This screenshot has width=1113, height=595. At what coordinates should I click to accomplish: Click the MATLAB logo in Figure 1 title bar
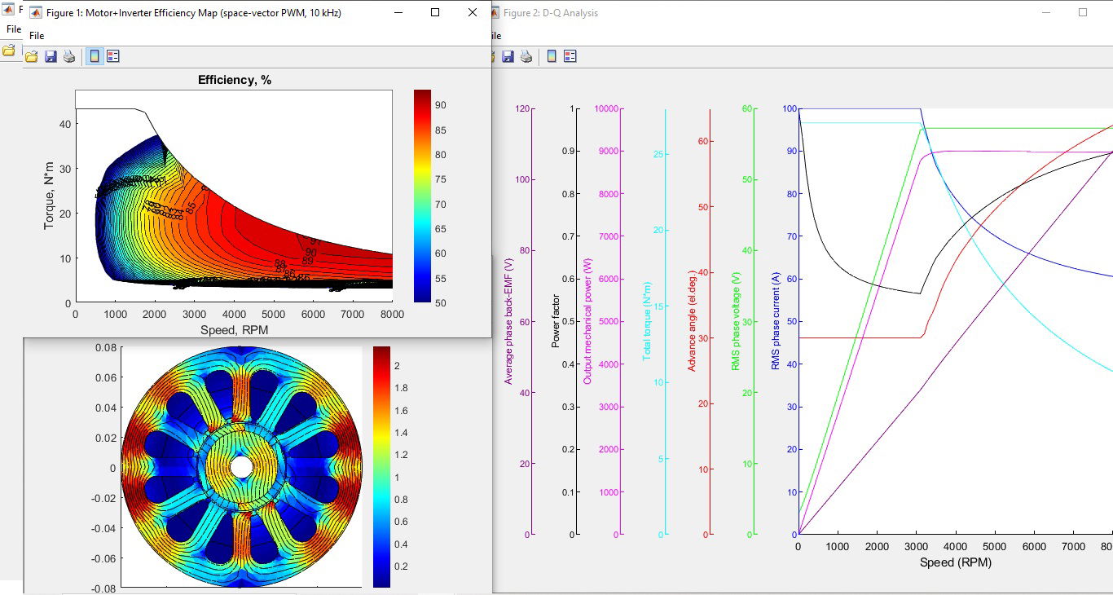pos(36,13)
